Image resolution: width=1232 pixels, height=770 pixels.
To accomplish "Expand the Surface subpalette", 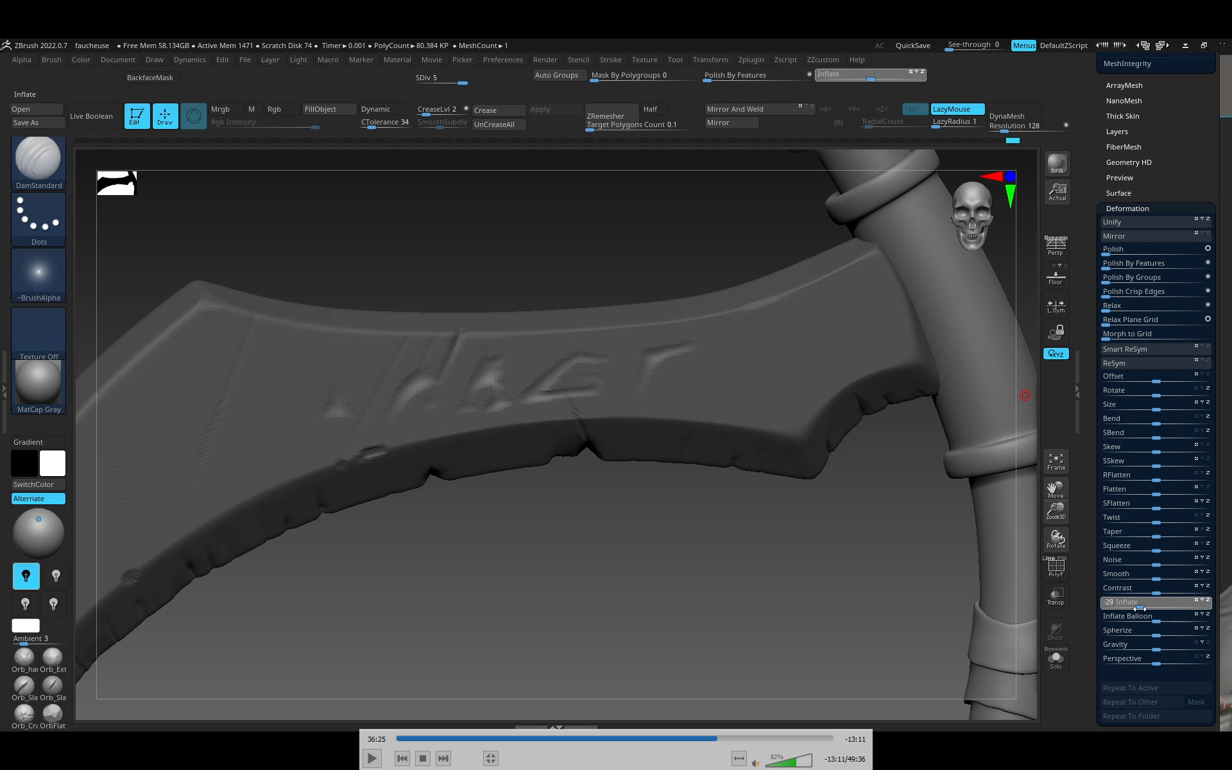I will click(x=1118, y=193).
